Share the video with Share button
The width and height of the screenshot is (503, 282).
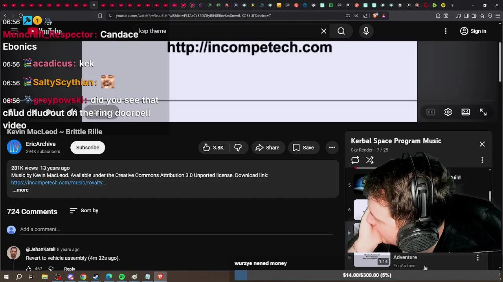coord(267,148)
